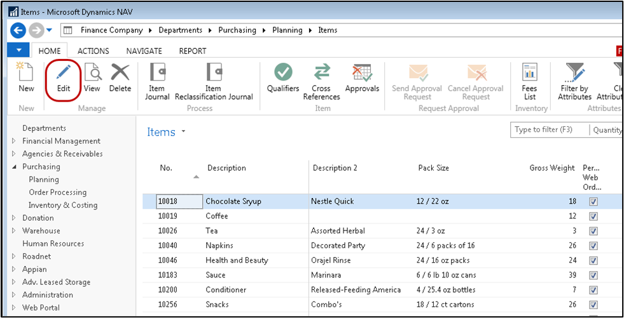Switch to the NAVIGATE ribbon tab
624x318 pixels.
[144, 51]
